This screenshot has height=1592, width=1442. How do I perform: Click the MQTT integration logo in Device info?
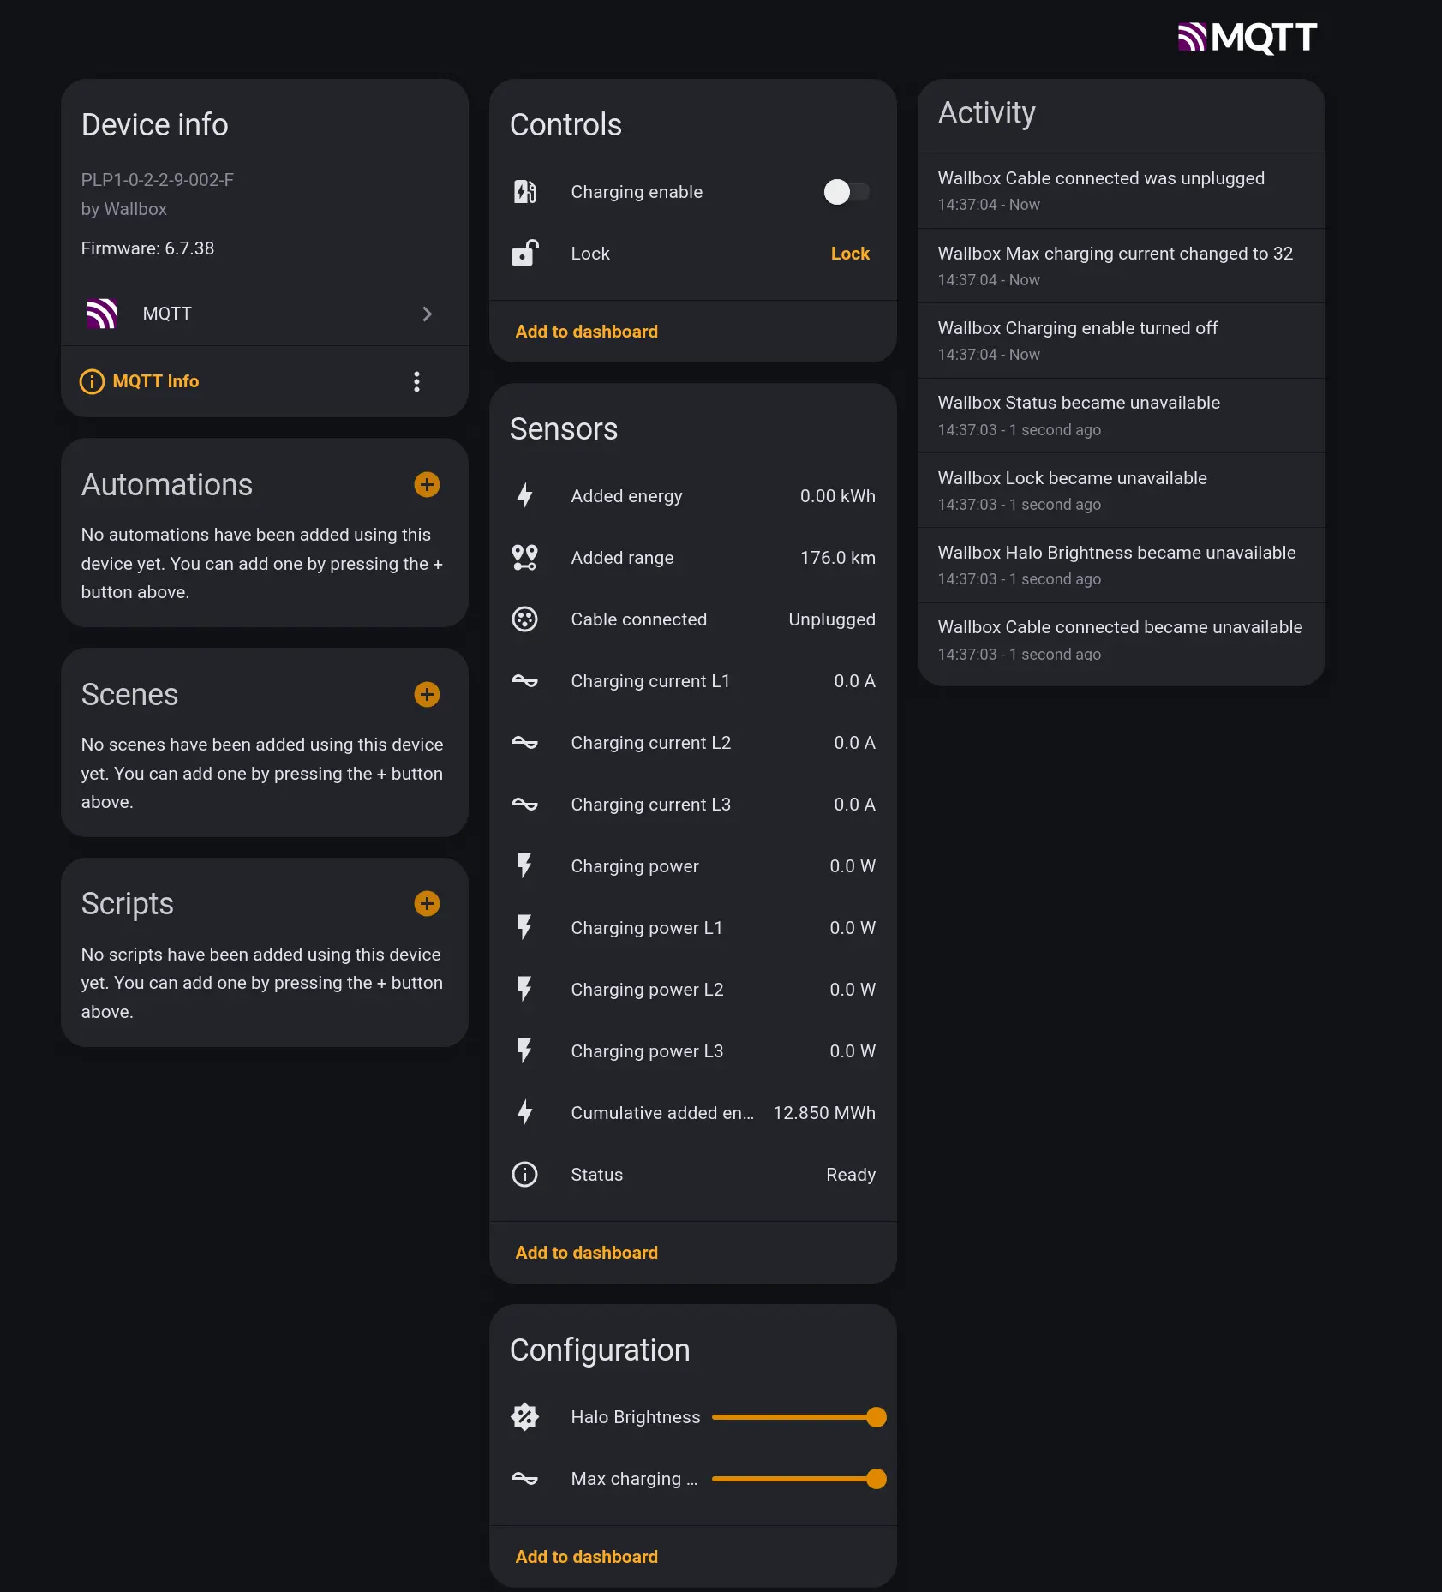click(x=102, y=314)
